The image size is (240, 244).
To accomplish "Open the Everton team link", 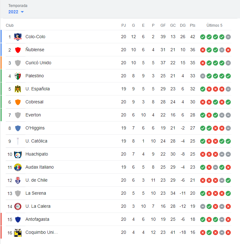I will (x=33, y=115).
